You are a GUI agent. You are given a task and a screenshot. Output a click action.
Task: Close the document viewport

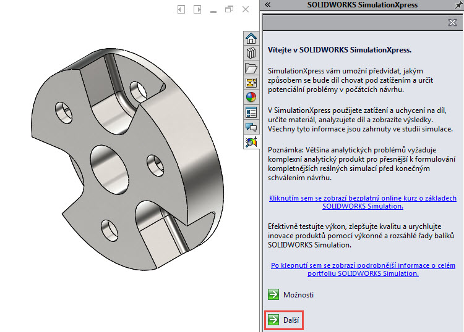click(246, 9)
